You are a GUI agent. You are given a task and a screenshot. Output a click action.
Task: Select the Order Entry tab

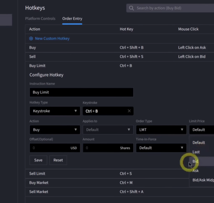(72, 19)
